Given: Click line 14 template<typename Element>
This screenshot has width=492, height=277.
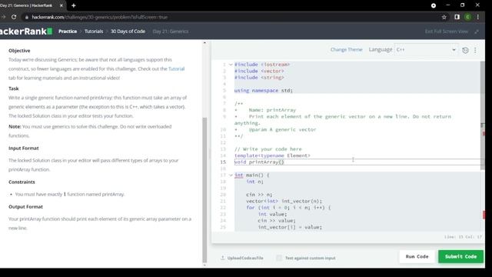Looking at the screenshot, I should coord(272,155).
